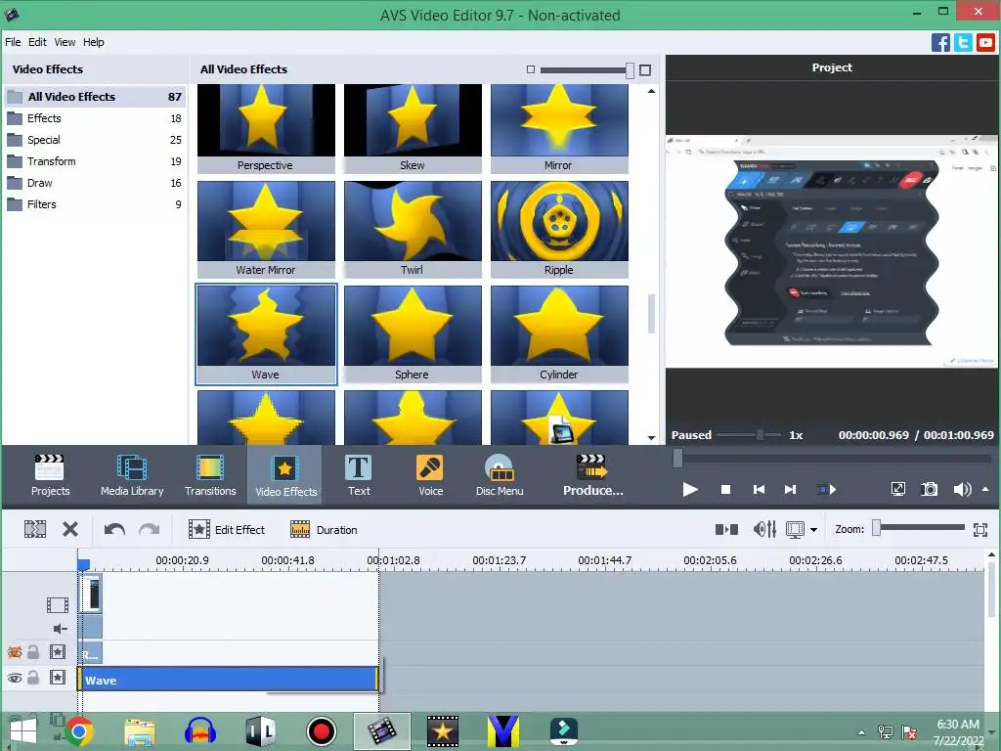Click the small thumbnails icon
This screenshot has height=751, width=1001.
(x=531, y=69)
